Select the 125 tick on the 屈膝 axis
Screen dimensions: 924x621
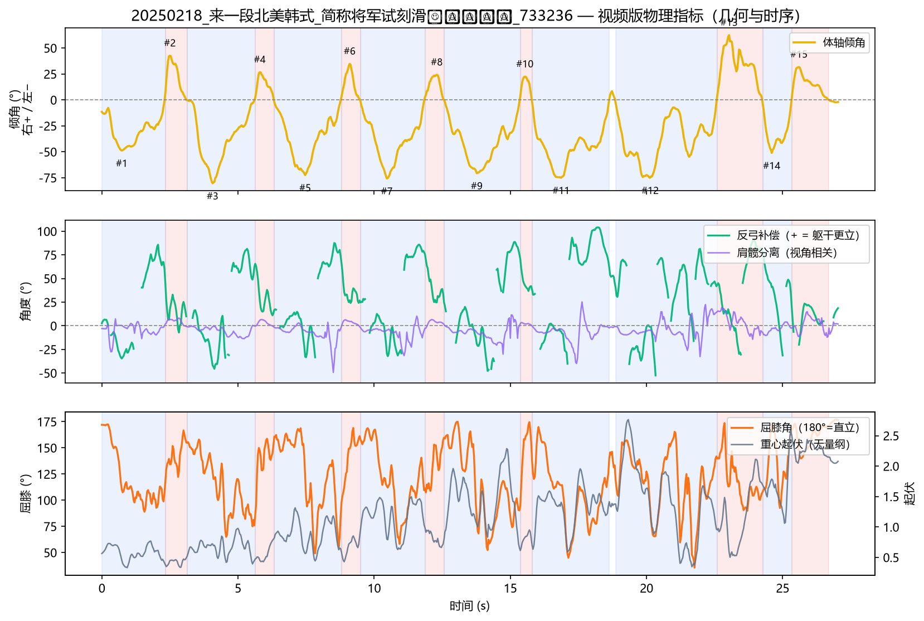[47, 474]
